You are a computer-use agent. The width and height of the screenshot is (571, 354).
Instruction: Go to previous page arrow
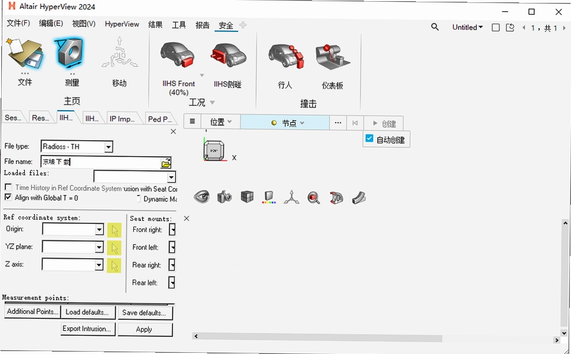point(524,28)
